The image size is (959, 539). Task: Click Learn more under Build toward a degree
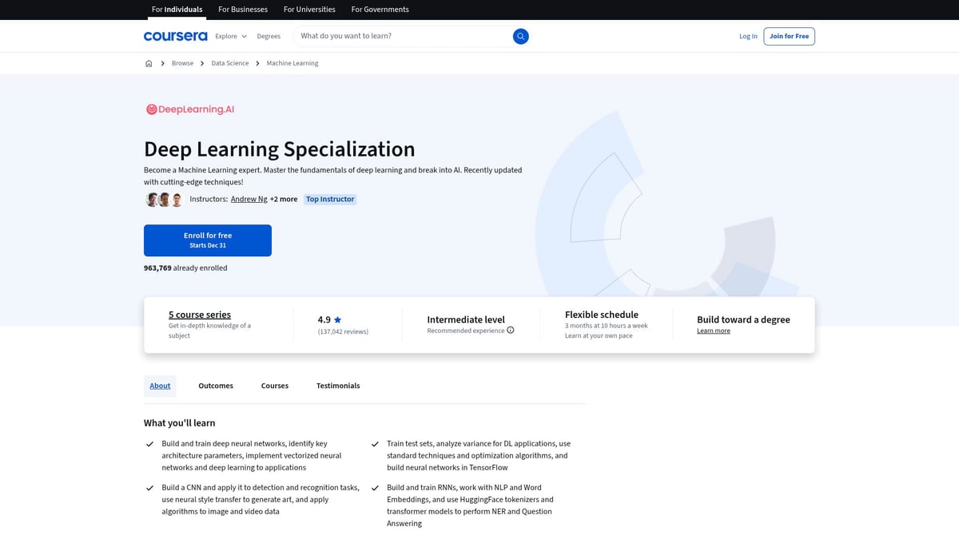click(x=714, y=331)
